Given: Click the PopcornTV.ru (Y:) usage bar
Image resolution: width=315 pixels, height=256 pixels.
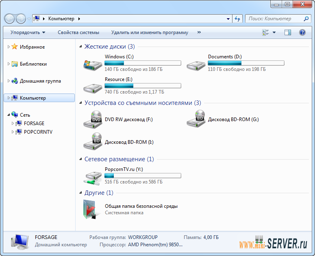Looking at the screenshot, I should [x=143, y=176].
